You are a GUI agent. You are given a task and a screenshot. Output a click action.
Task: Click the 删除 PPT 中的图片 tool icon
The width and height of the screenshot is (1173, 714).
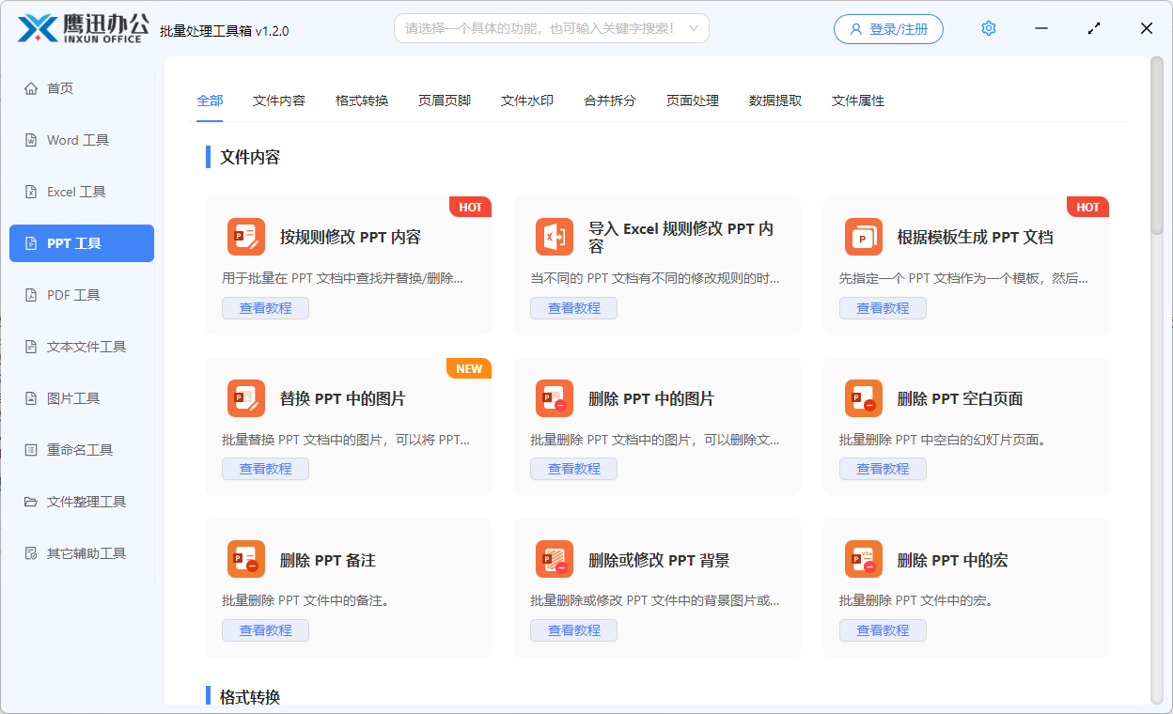tap(555, 397)
